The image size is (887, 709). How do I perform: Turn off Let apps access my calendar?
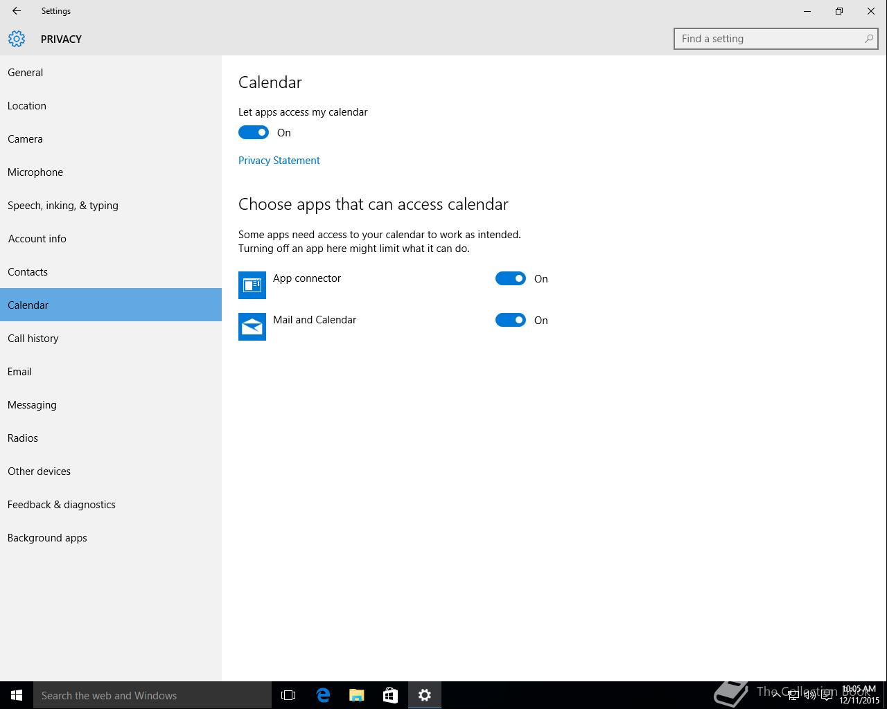click(x=254, y=132)
